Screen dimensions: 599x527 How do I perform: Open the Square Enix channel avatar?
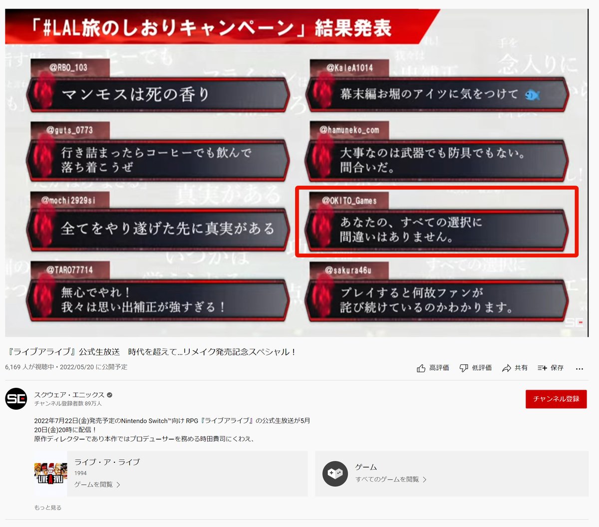(x=16, y=399)
